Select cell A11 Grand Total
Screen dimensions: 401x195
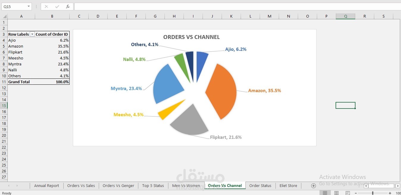pyautogui.click(x=21, y=82)
